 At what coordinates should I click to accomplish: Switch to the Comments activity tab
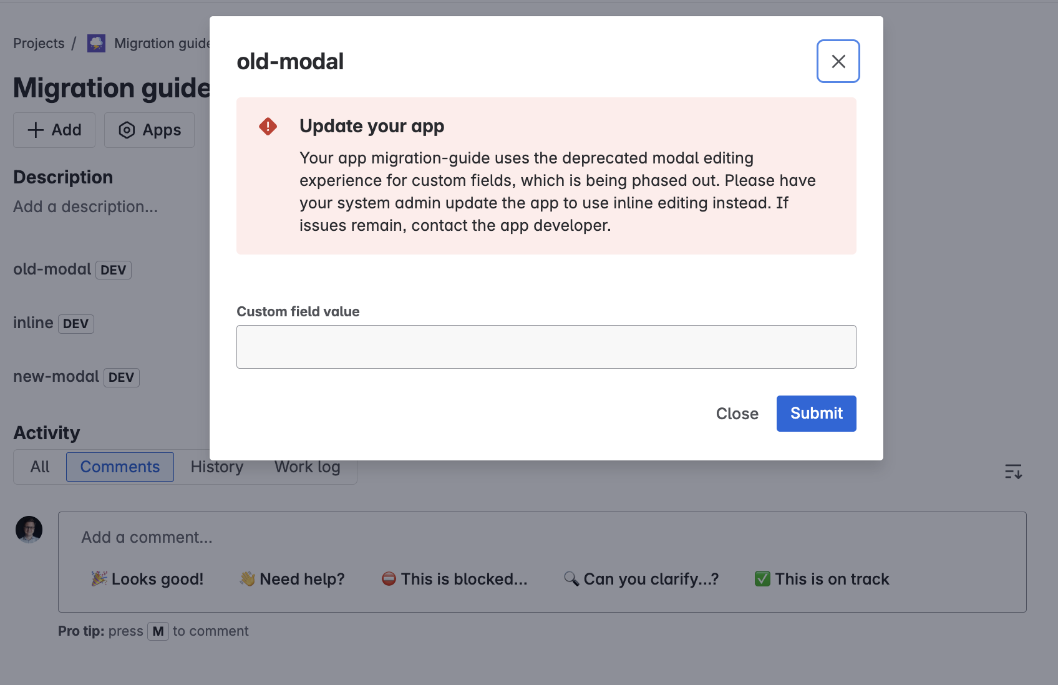120,467
